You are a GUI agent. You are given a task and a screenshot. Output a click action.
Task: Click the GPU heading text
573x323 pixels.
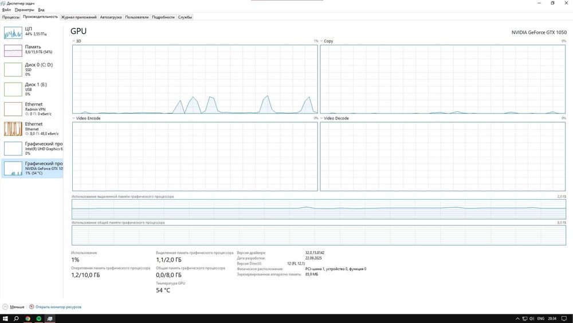coord(79,32)
